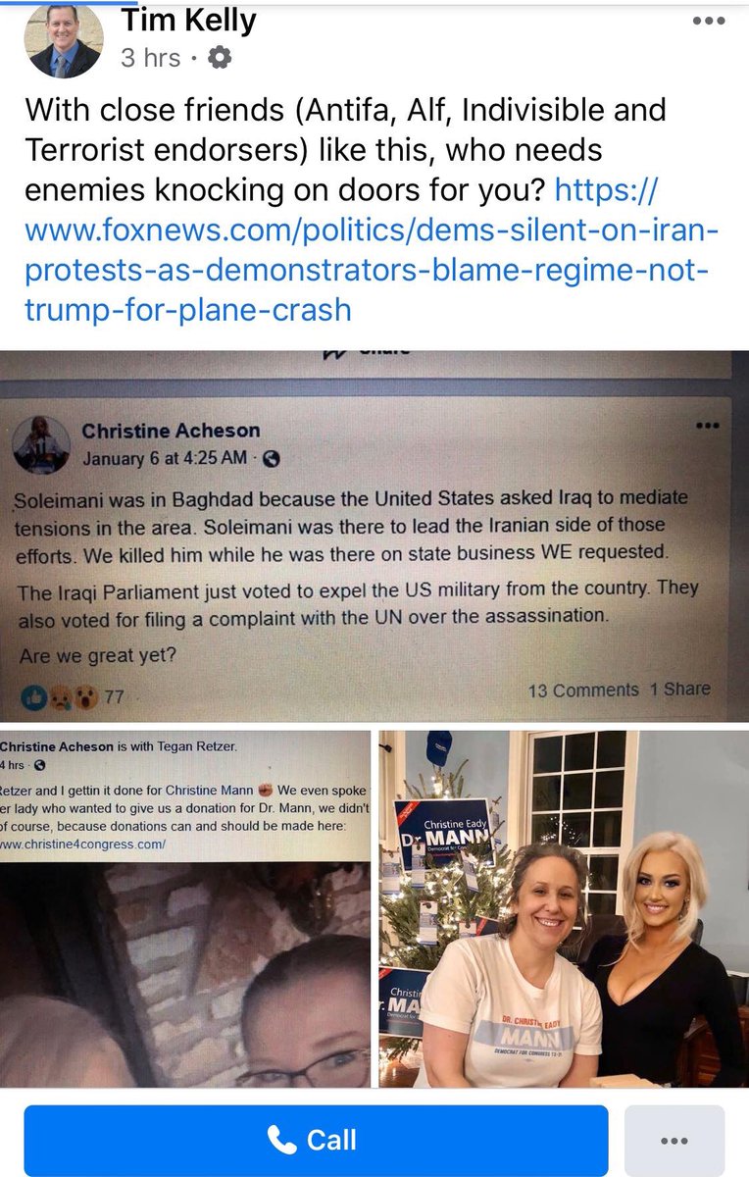
Task: Tap the globe privacy icon next to January 6
Action: (273, 458)
